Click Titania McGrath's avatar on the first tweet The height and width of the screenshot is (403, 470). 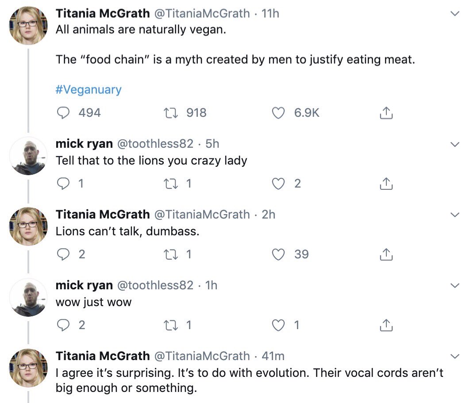click(28, 25)
